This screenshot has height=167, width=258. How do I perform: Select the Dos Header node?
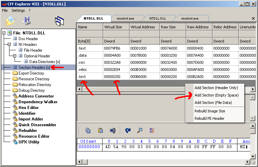[x=28, y=39]
